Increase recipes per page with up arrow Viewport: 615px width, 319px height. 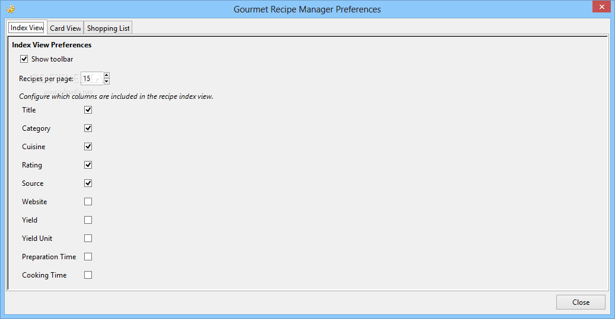point(107,75)
